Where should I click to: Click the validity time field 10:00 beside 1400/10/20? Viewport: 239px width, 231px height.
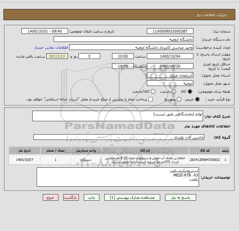[123, 66]
